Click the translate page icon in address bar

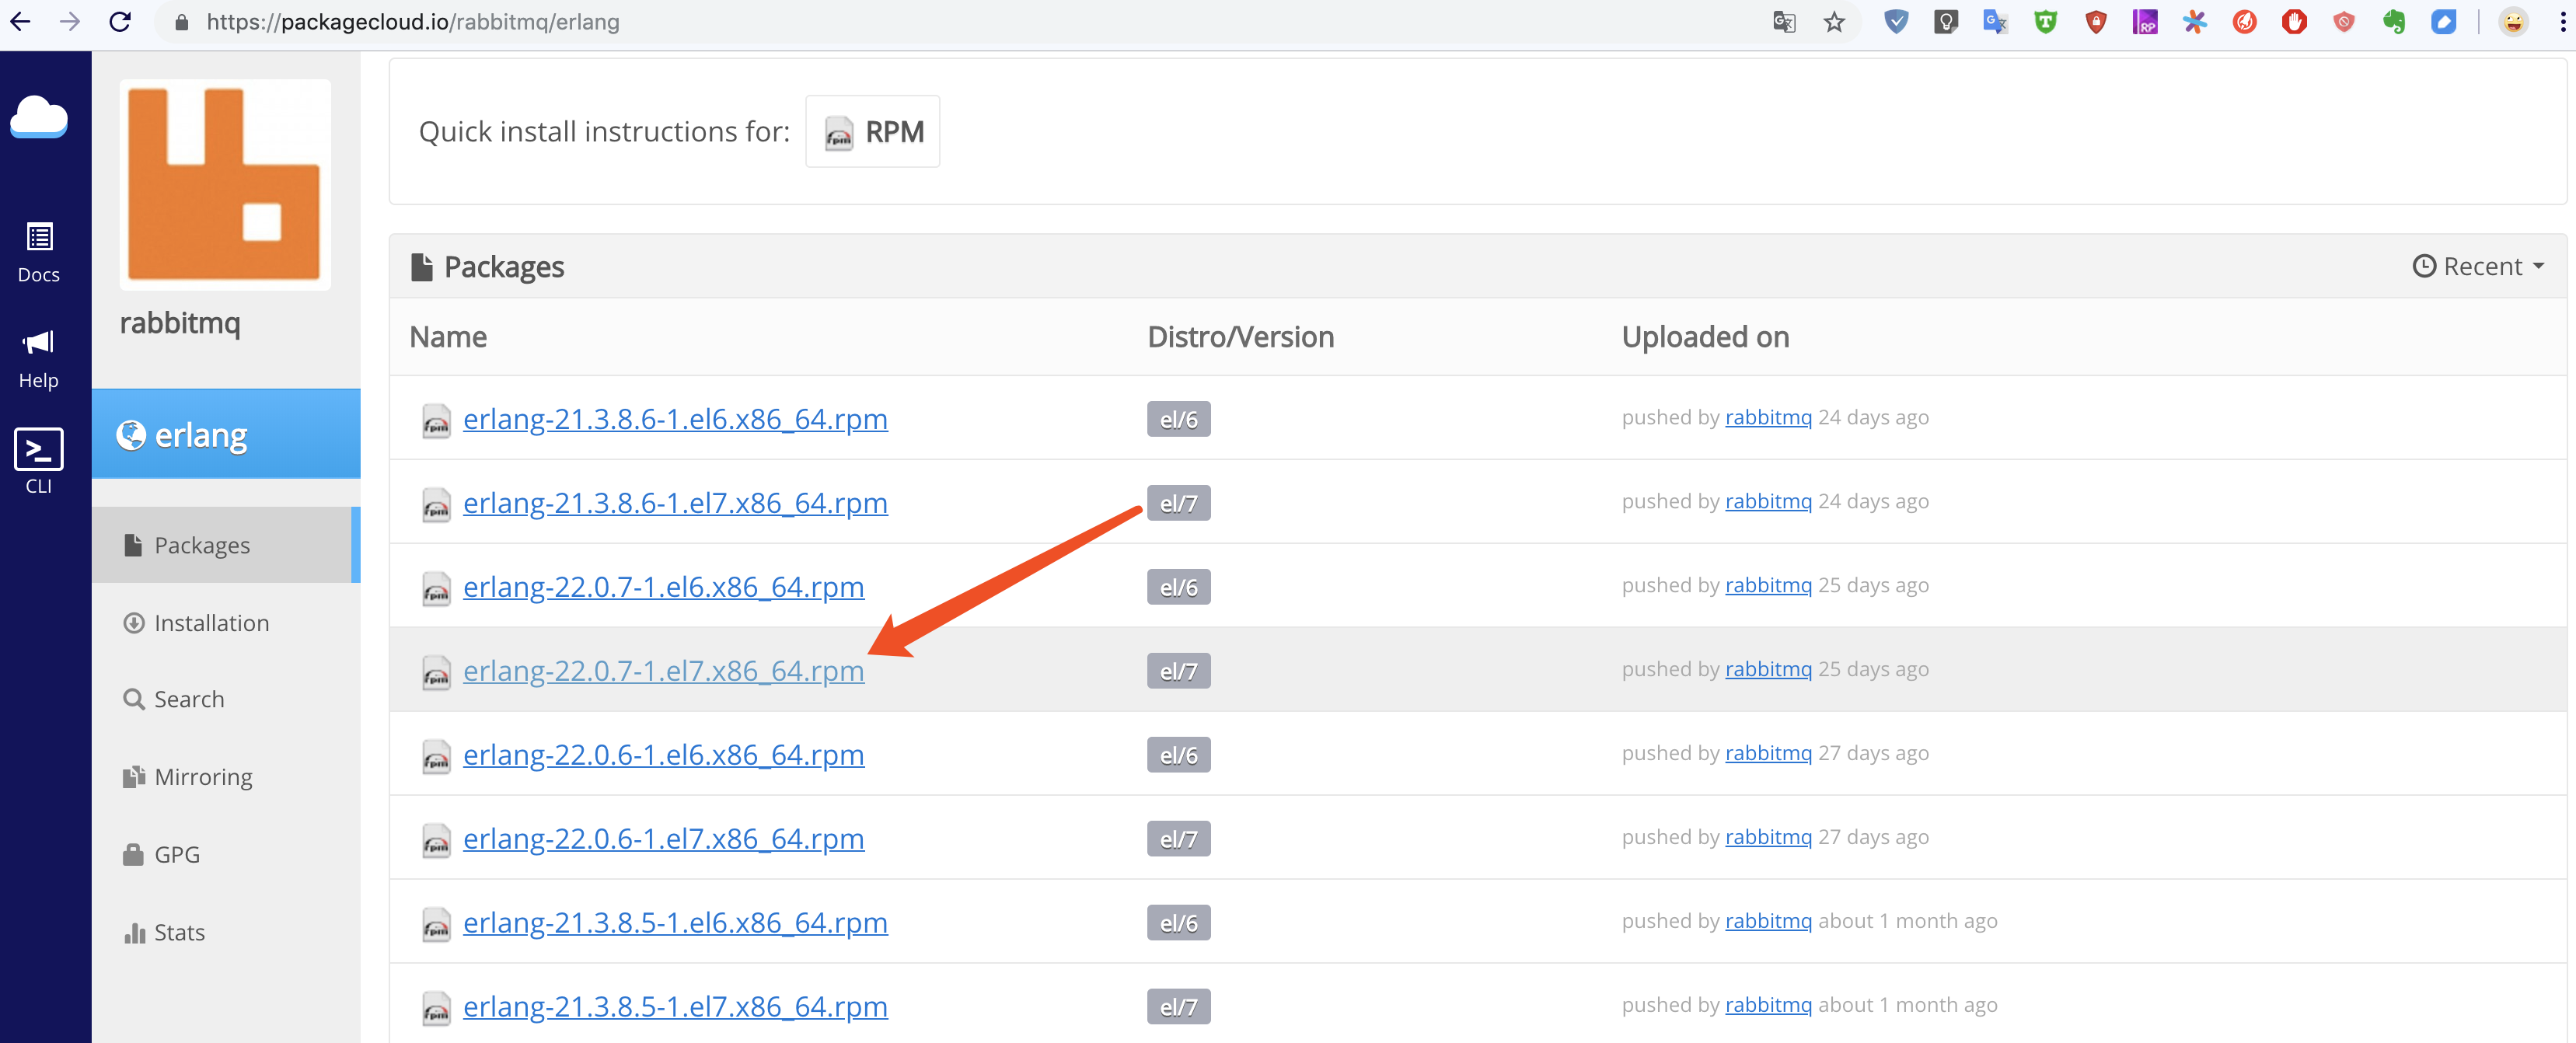(x=1784, y=22)
